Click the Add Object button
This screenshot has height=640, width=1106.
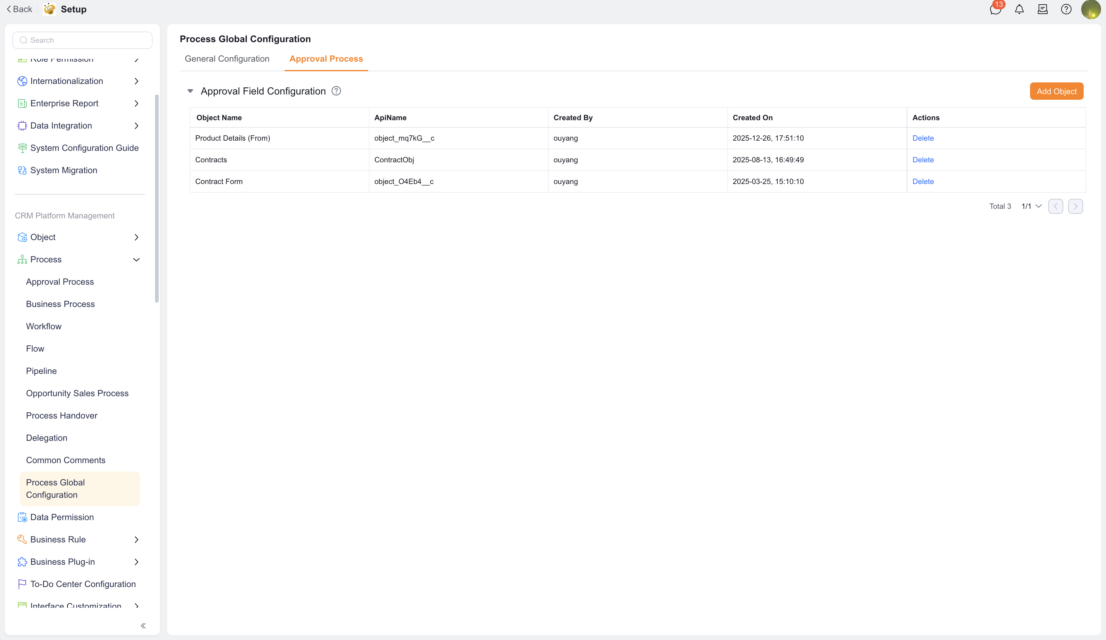point(1056,91)
